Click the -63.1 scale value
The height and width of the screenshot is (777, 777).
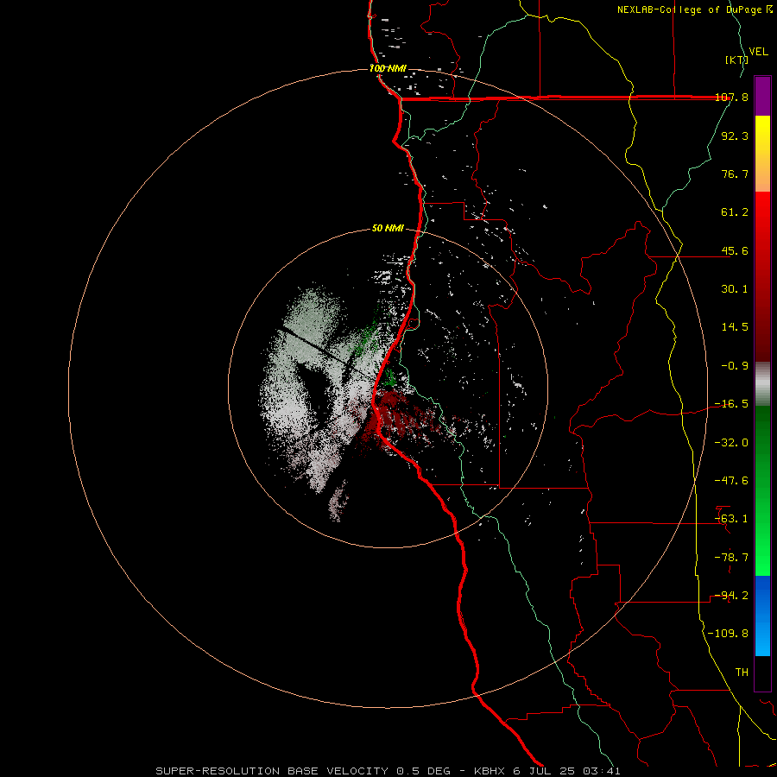coord(731,519)
